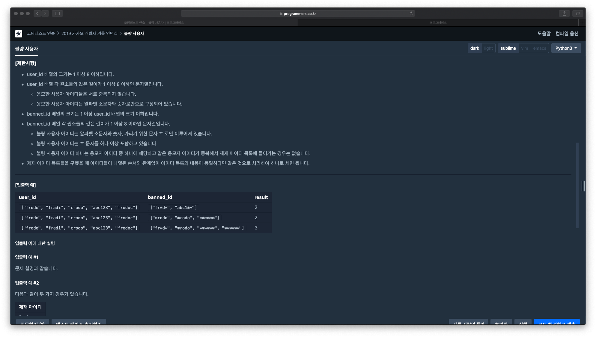Image resolution: width=596 pixels, height=337 pixels.
Task: Add a new tab with plus icon
Action: coord(582,23)
